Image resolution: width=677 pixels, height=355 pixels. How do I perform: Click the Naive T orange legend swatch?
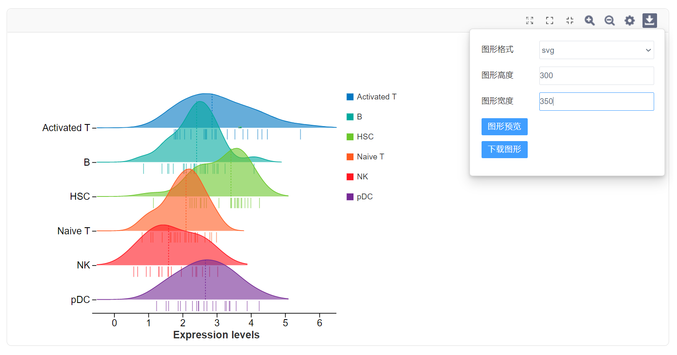tap(350, 157)
